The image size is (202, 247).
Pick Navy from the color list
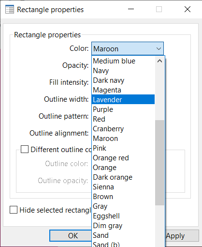coord(123,71)
